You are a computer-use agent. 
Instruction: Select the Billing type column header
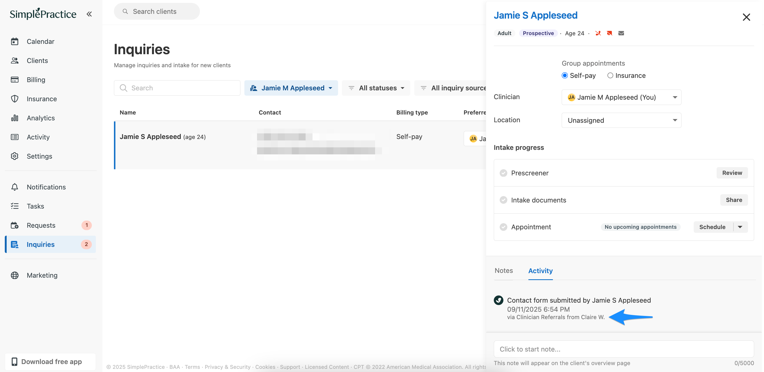(412, 112)
